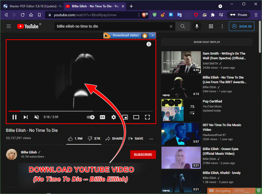262x194 pixels.
Task: Open the YouTube guide menu
Action: (9, 26)
